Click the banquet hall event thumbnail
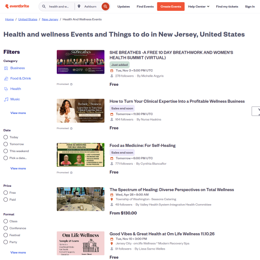Image resolution: width=260 pixels, height=260 pixels. [81, 199]
